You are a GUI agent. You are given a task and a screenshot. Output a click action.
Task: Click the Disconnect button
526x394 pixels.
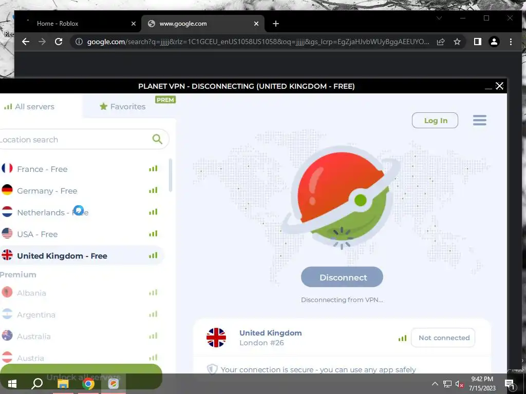342,277
